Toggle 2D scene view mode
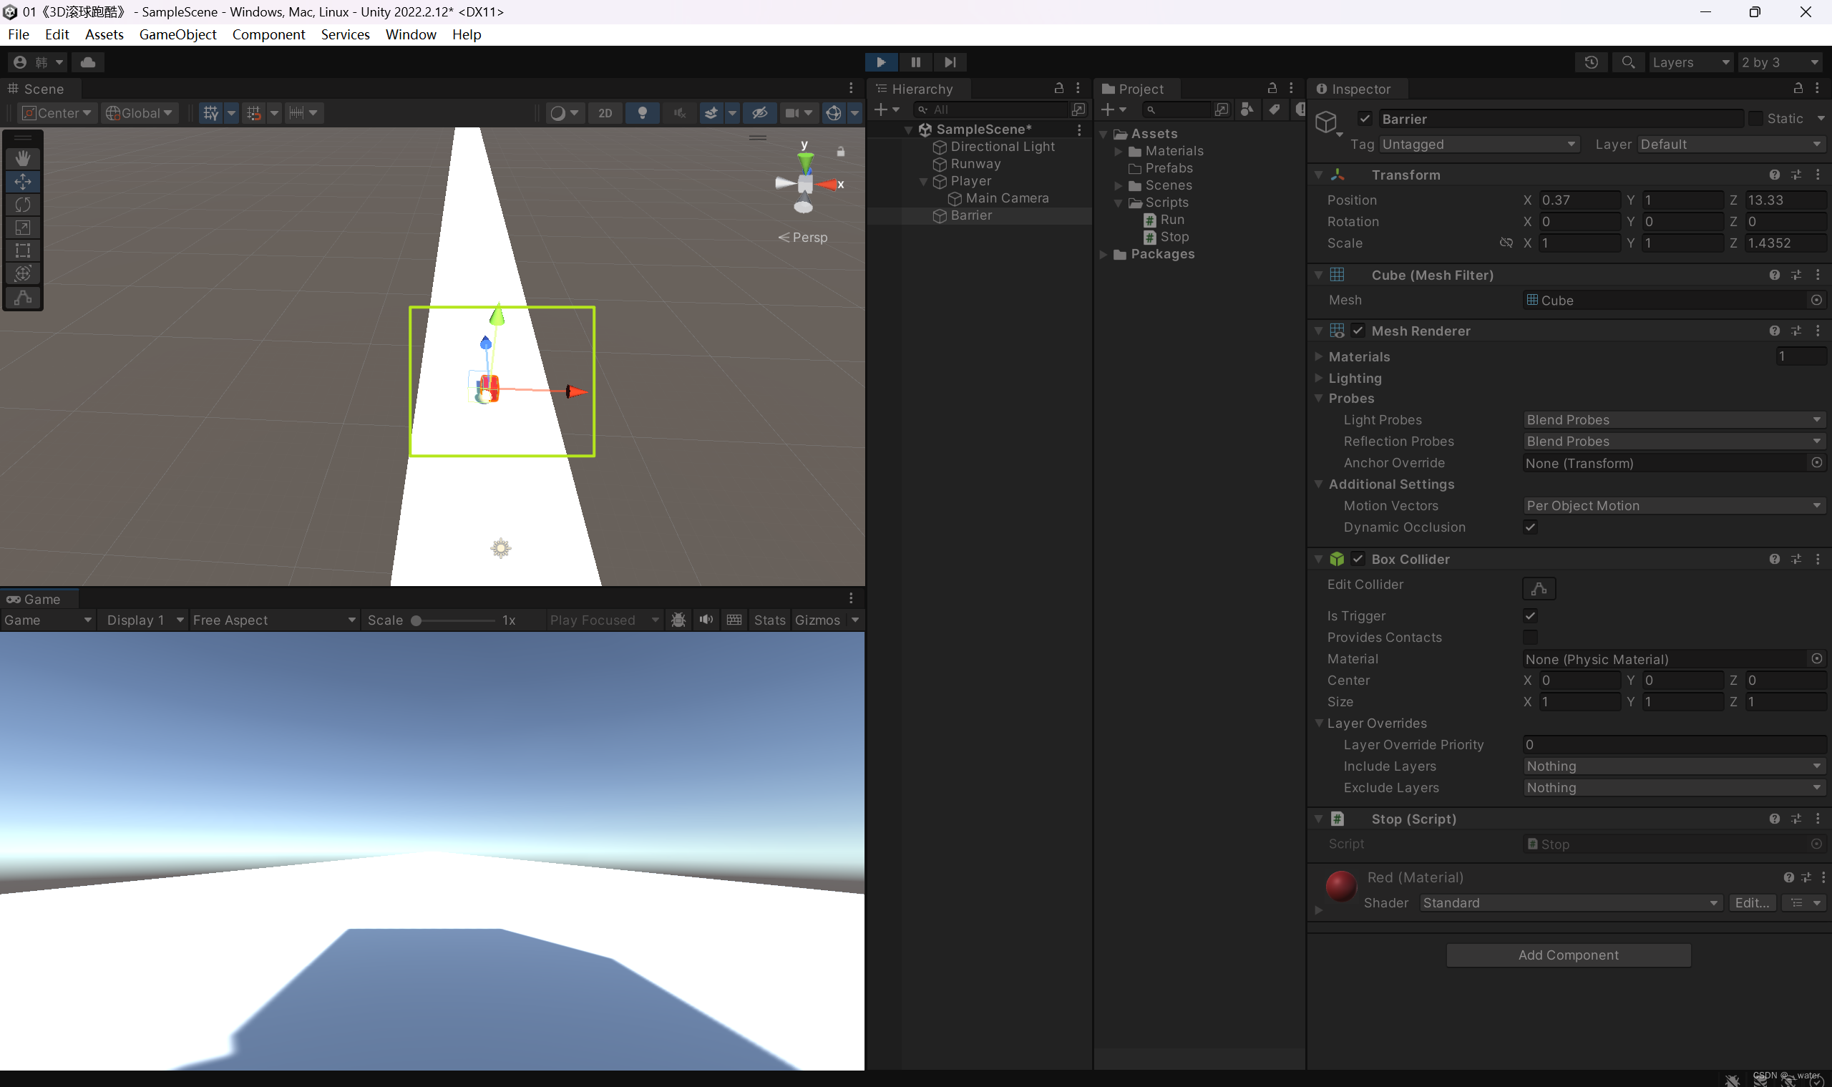 [x=604, y=113]
